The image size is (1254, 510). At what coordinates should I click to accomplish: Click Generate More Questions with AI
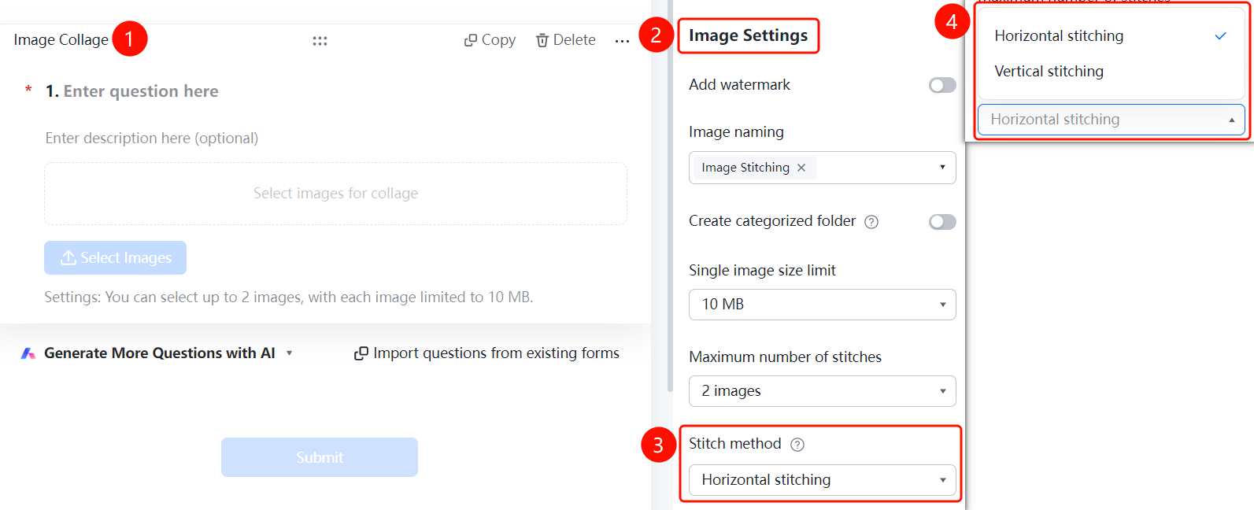tap(160, 353)
